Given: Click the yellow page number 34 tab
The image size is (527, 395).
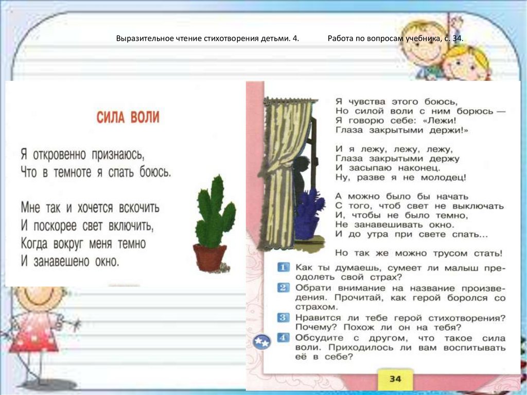Looking at the screenshot, I should 395,379.
